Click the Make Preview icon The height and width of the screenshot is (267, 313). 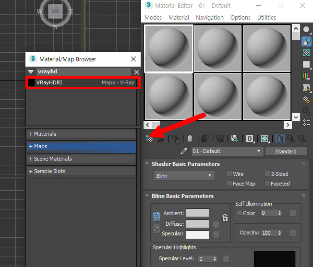306,88
